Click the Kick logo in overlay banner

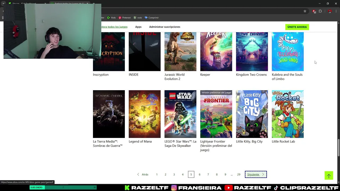click(127, 188)
